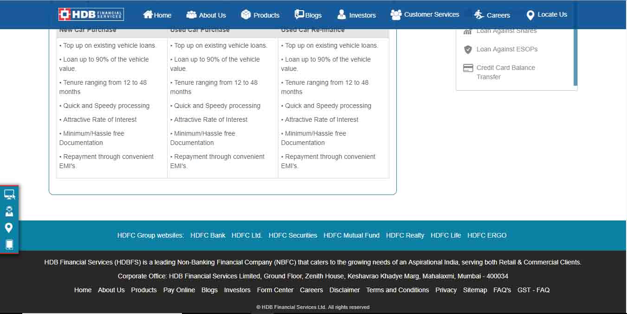Open the Disclaimer footer link
Viewport: 627px width, 314px height.
[345, 290]
